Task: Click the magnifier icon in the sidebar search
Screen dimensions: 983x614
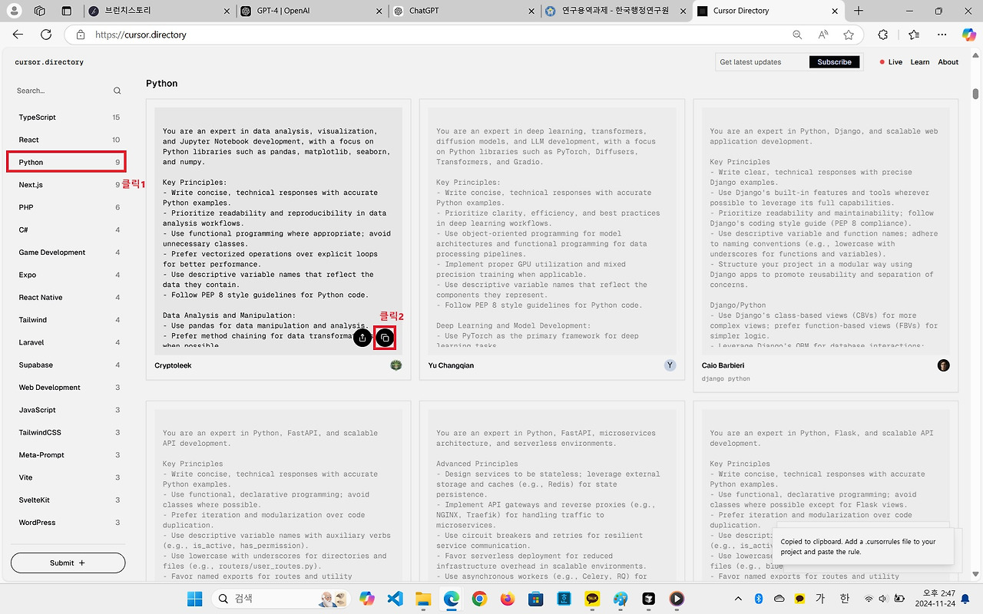Action: click(117, 91)
